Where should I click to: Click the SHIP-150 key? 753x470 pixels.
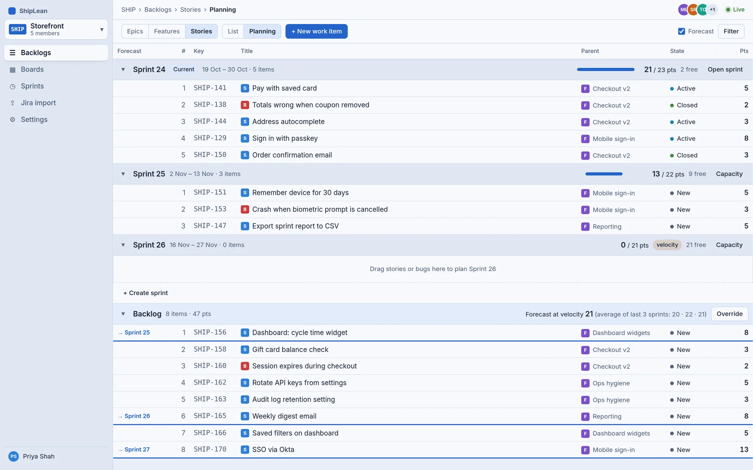tap(210, 155)
